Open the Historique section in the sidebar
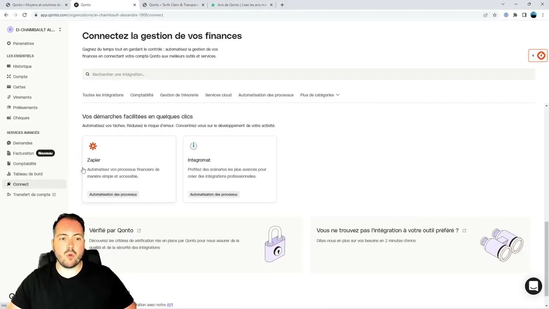Screen dimensions: 549x309 coord(22,66)
